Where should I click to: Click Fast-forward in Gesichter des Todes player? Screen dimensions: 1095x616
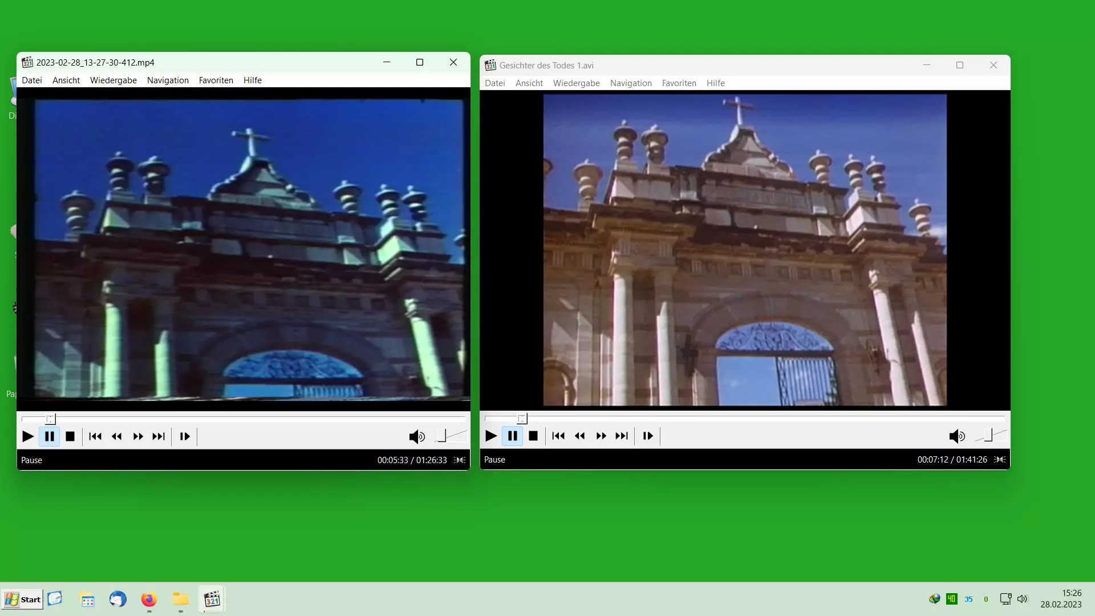click(601, 436)
